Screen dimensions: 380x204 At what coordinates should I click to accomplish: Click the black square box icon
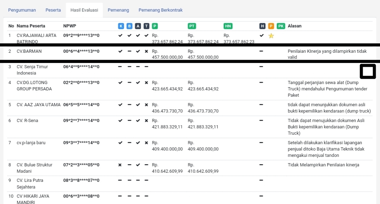pos(368,71)
